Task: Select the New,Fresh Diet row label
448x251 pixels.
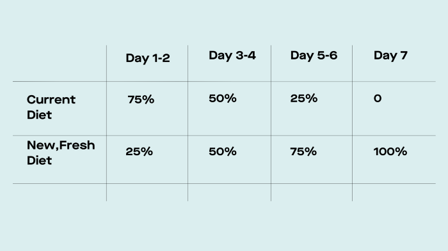Action: (61, 153)
